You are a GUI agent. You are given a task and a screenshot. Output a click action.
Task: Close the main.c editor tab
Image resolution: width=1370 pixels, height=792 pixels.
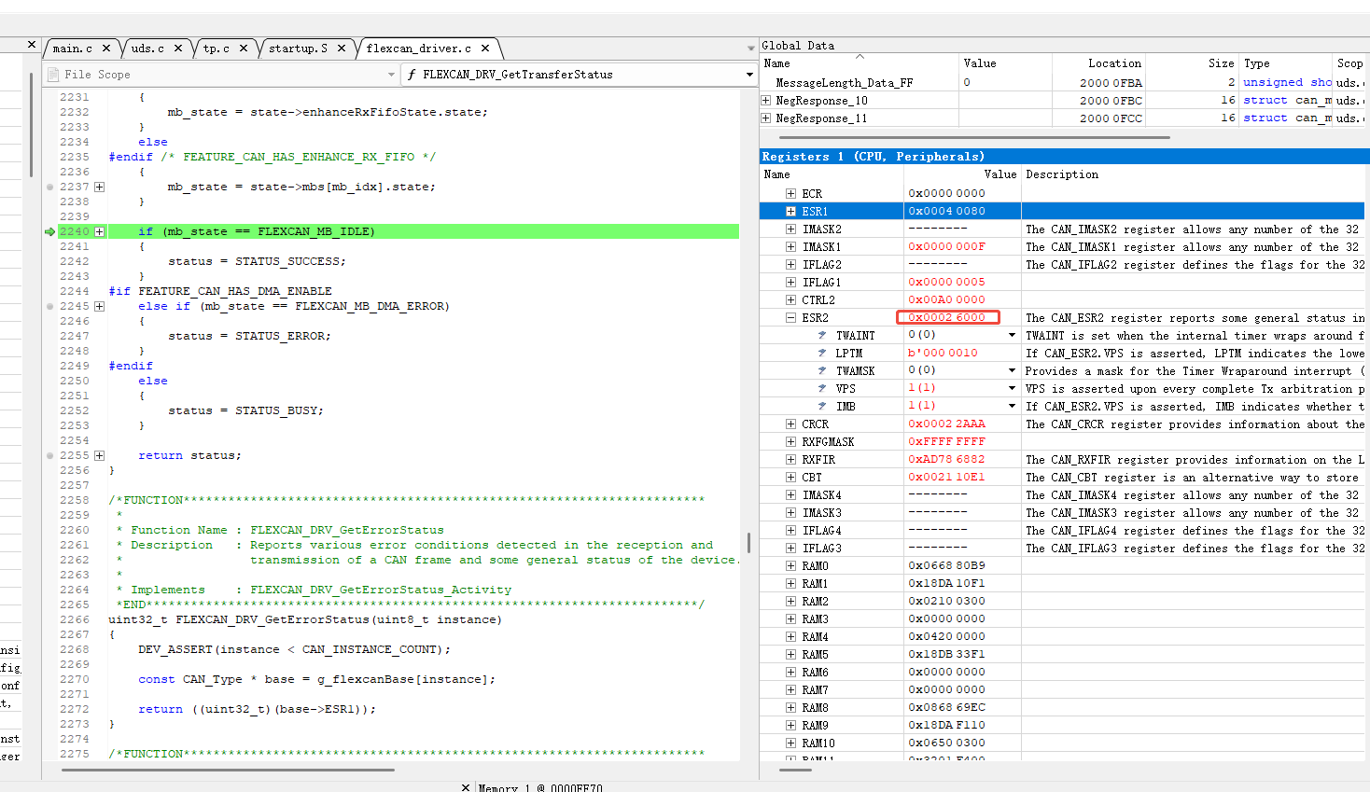106,49
